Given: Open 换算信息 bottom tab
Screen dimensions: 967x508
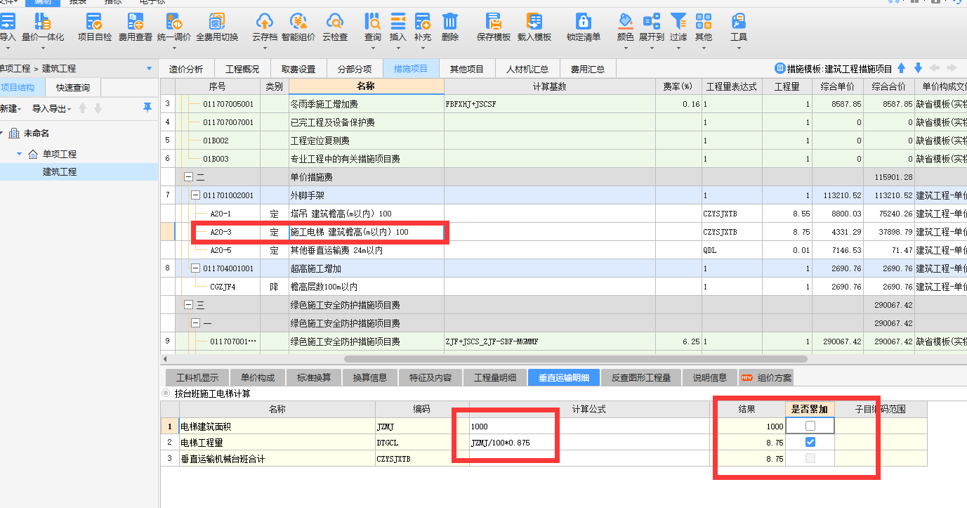Looking at the screenshot, I should (370, 377).
